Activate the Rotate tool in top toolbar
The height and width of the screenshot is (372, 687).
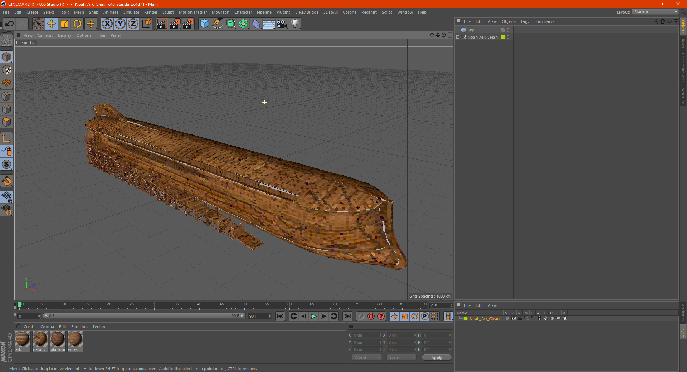(x=77, y=24)
